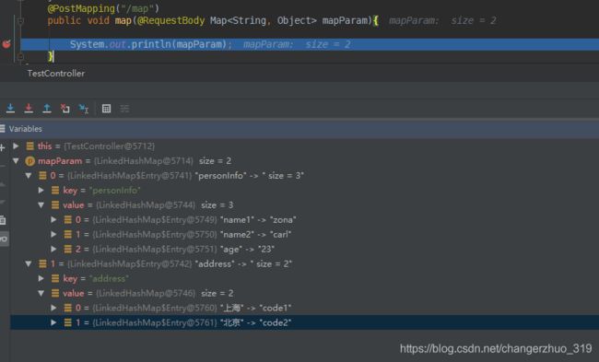Click the field icon of key = "address"

point(55,279)
